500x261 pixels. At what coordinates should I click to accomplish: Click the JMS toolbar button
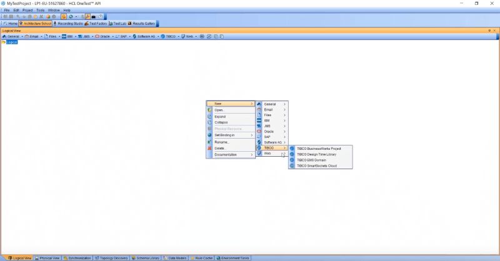coord(84,37)
